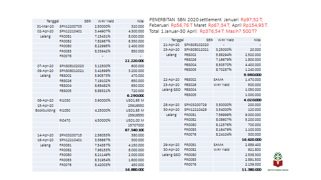Click the USD1,00 M value
The image size is (321, 180).
pyautogui.click(x=135, y=120)
